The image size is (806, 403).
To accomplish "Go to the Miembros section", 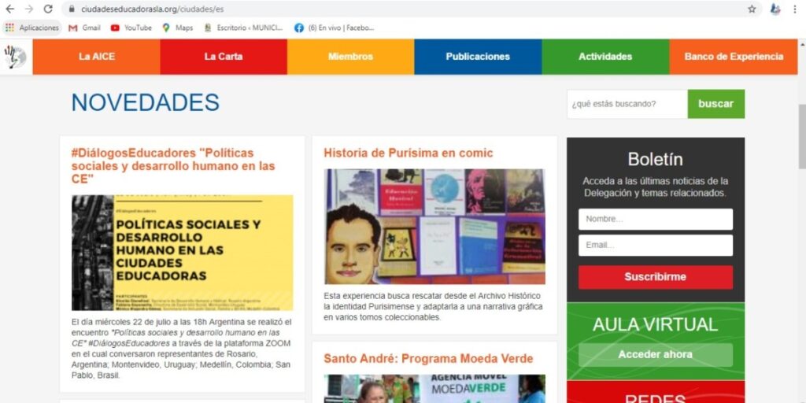I will click(350, 57).
